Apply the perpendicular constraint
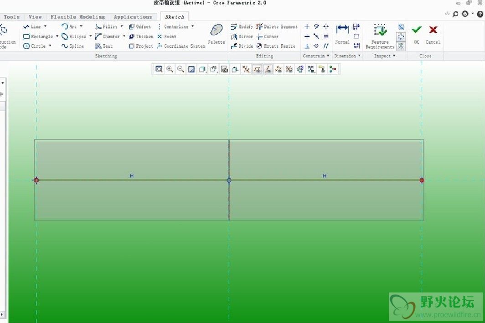 [x=307, y=46]
